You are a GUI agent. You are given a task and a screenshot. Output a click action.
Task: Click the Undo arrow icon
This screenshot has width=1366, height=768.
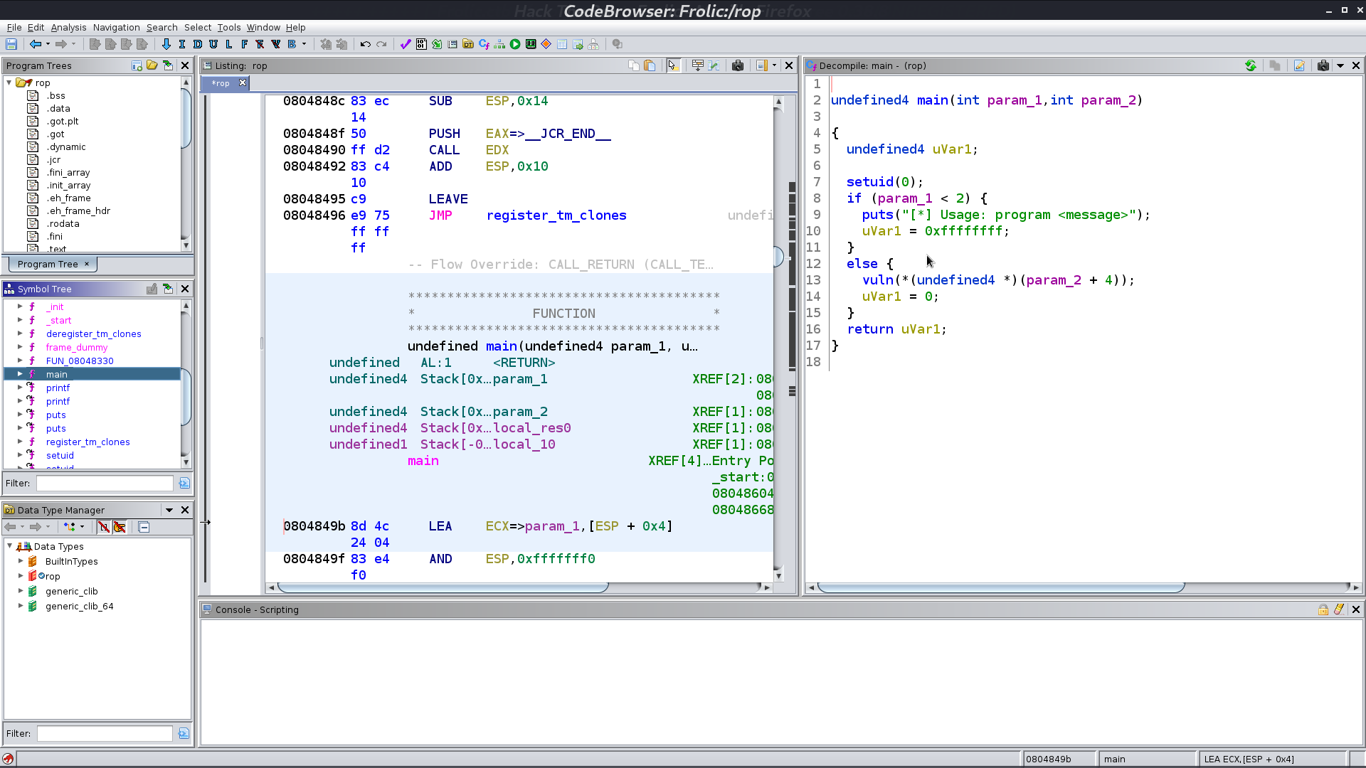366,44
